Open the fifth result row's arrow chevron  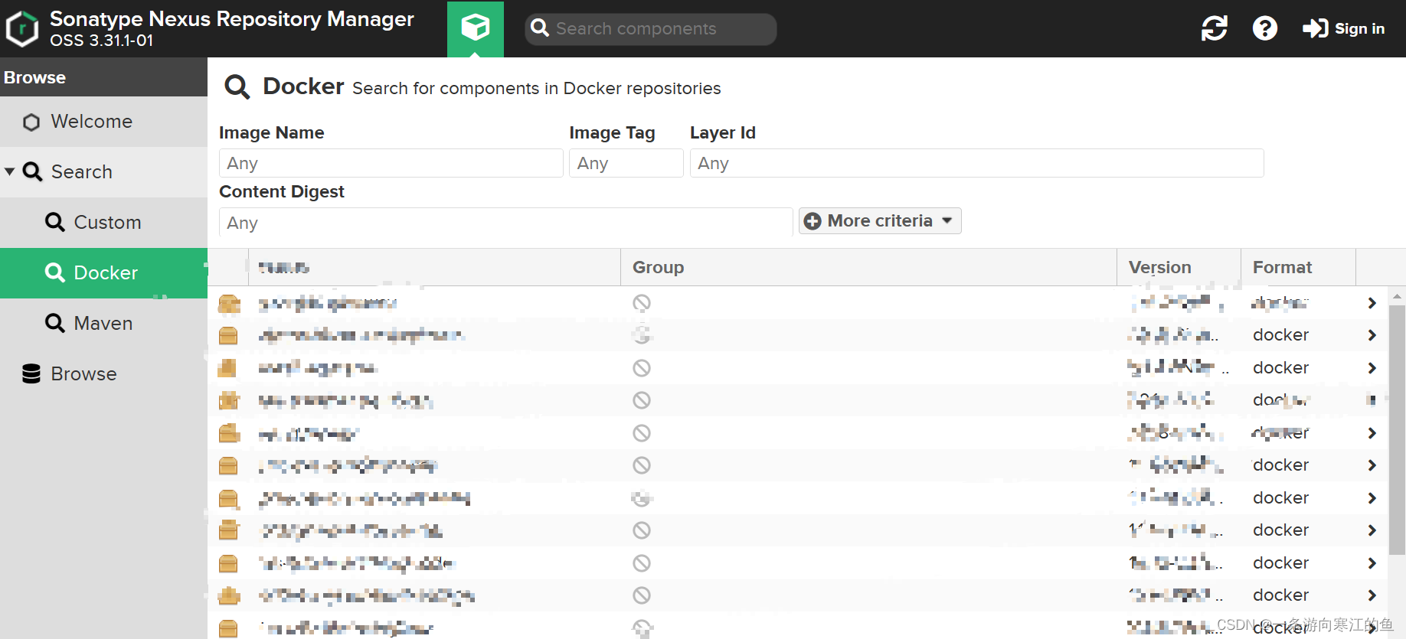pyautogui.click(x=1372, y=433)
